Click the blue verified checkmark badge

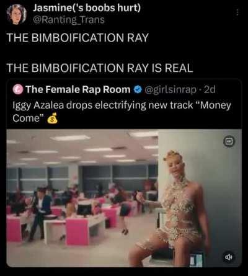point(138,89)
